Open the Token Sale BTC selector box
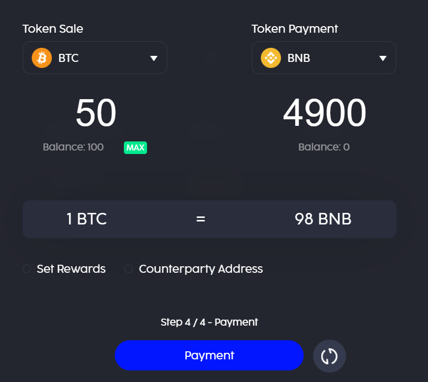The height and width of the screenshot is (382, 428). [95, 57]
